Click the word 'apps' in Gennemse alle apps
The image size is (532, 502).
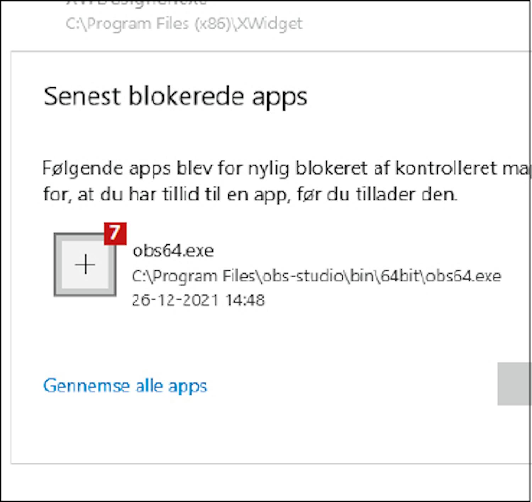click(188, 386)
